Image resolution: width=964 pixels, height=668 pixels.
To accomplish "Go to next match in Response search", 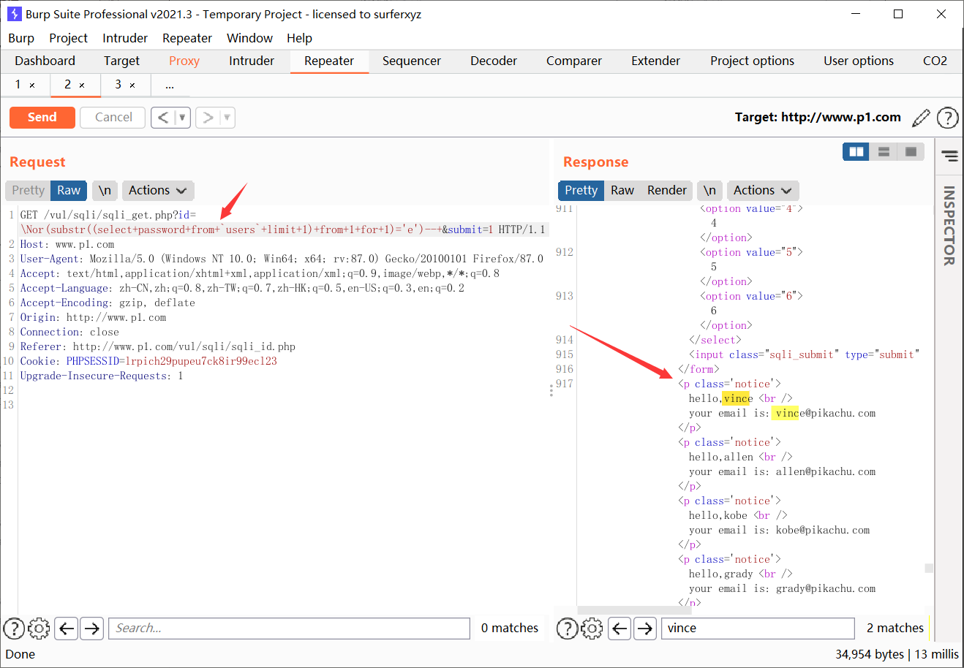I will (x=644, y=629).
